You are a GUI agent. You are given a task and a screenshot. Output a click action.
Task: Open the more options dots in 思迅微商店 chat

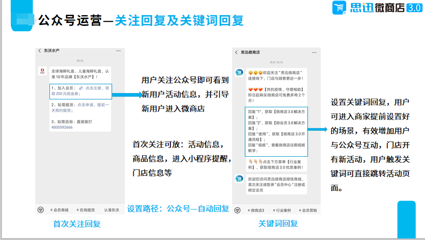click(x=314, y=52)
